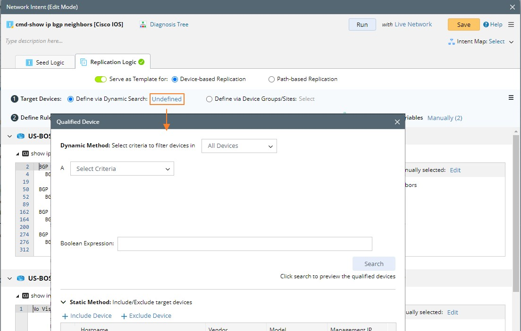521x331 pixels.
Task: Click the Select link for Device Groups/Sites
Action: (306, 99)
